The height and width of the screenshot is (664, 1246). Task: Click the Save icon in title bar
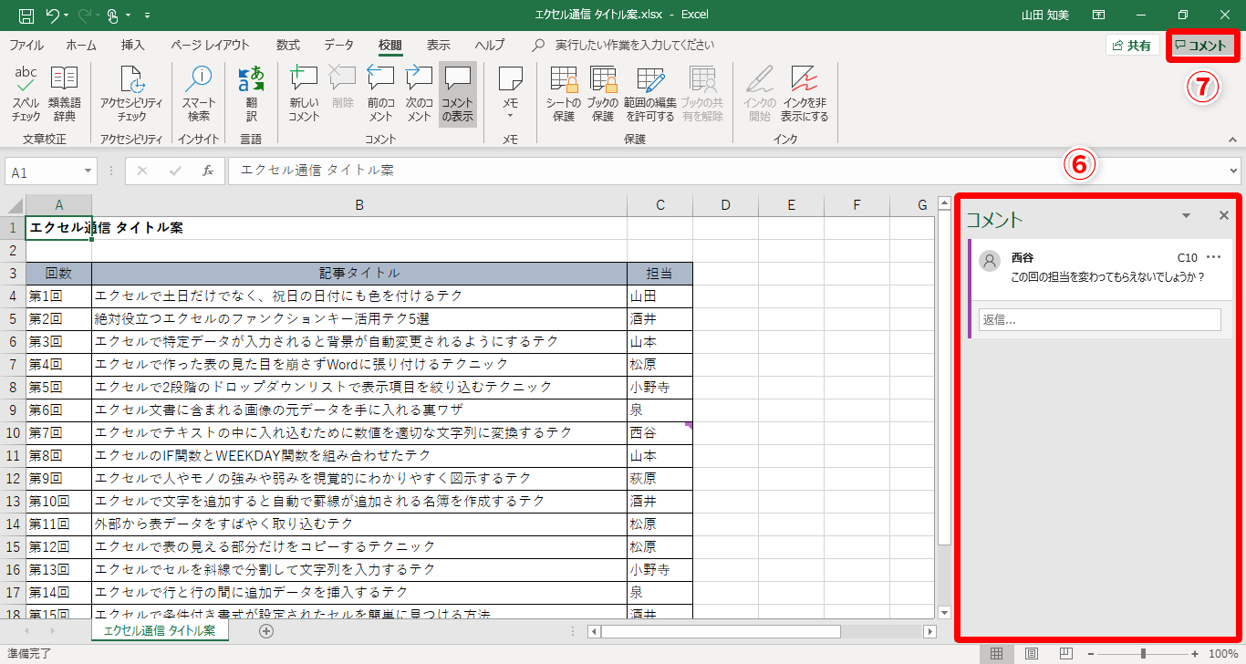(26, 16)
